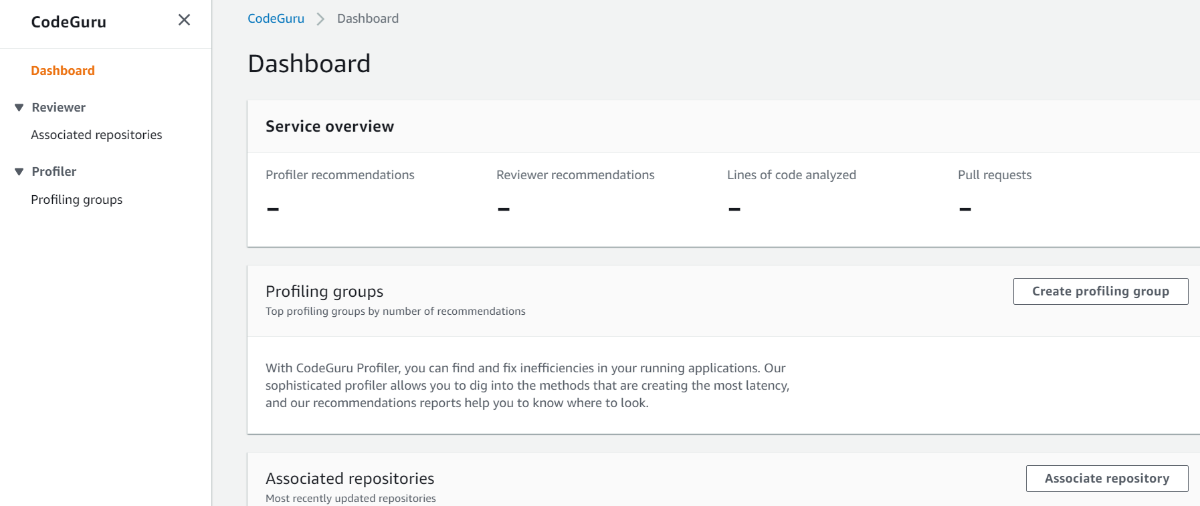Collapse the Profiler section triangle
Image resolution: width=1200 pixels, height=506 pixels.
pos(19,172)
